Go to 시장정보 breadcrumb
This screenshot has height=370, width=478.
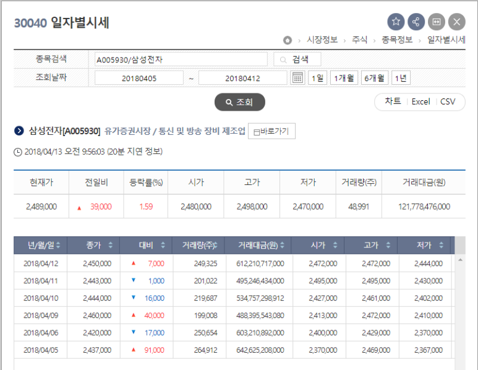point(322,40)
